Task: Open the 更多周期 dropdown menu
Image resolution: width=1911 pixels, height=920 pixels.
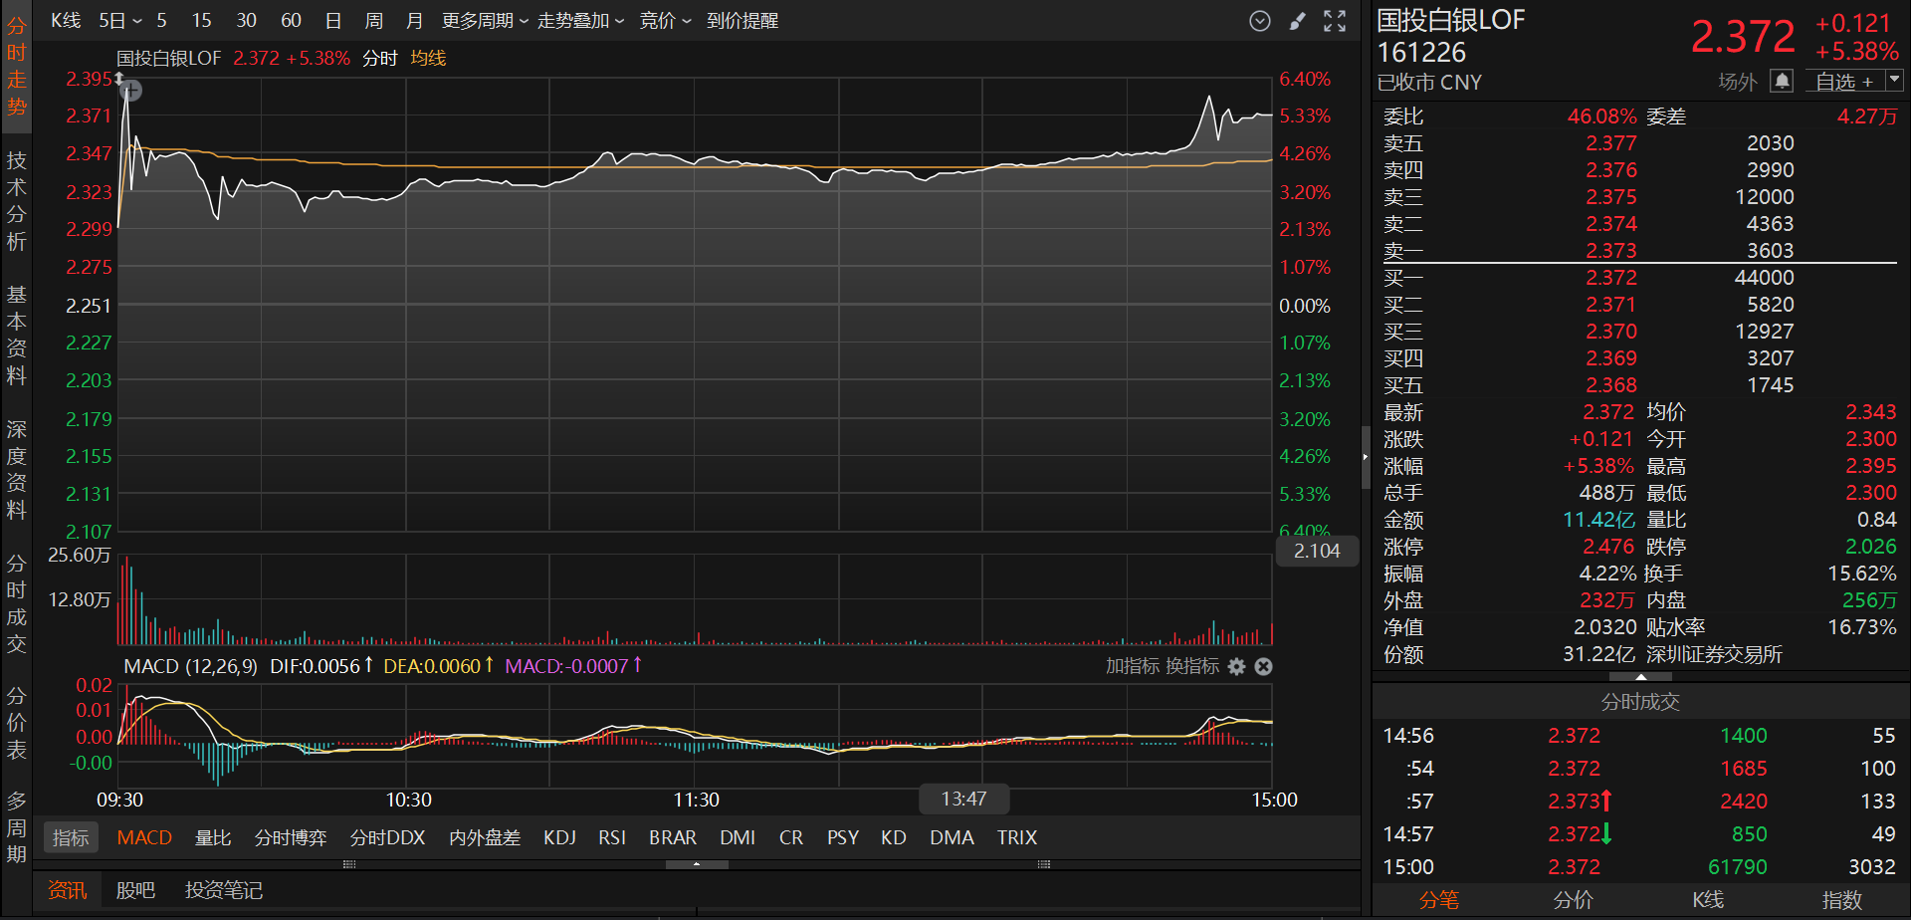Action: click(485, 21)
